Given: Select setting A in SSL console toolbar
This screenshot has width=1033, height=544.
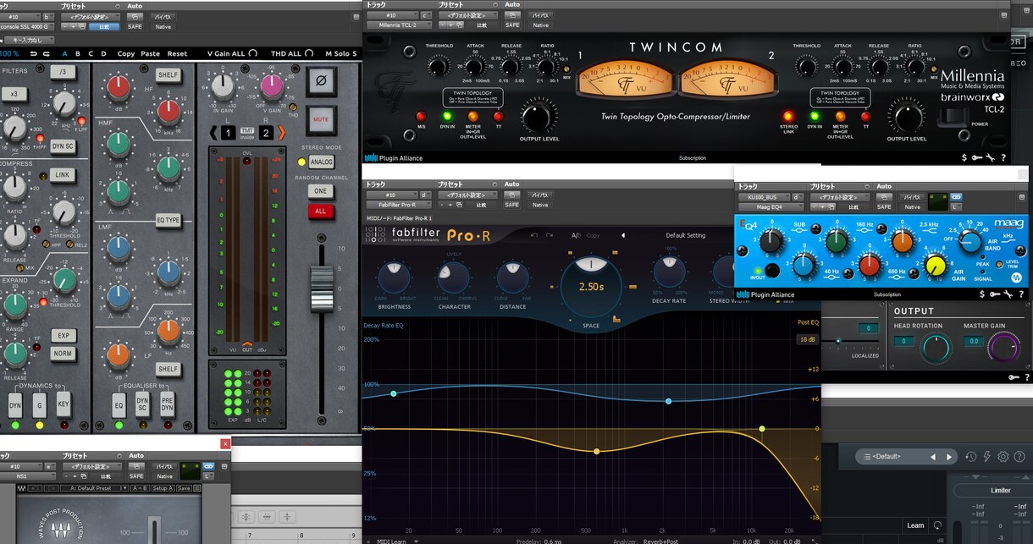Looking at the screenshot, I should [x=64, y=53].
